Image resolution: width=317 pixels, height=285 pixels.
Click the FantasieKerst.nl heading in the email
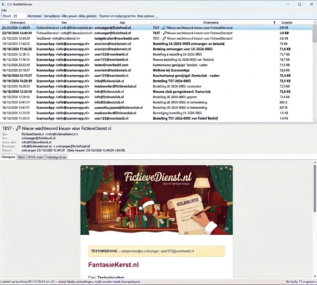(x=113, y=265)
